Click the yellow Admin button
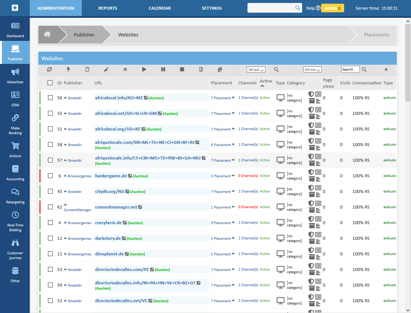The height and width of the screenshot is (313, 411). (x=332, y=8)
